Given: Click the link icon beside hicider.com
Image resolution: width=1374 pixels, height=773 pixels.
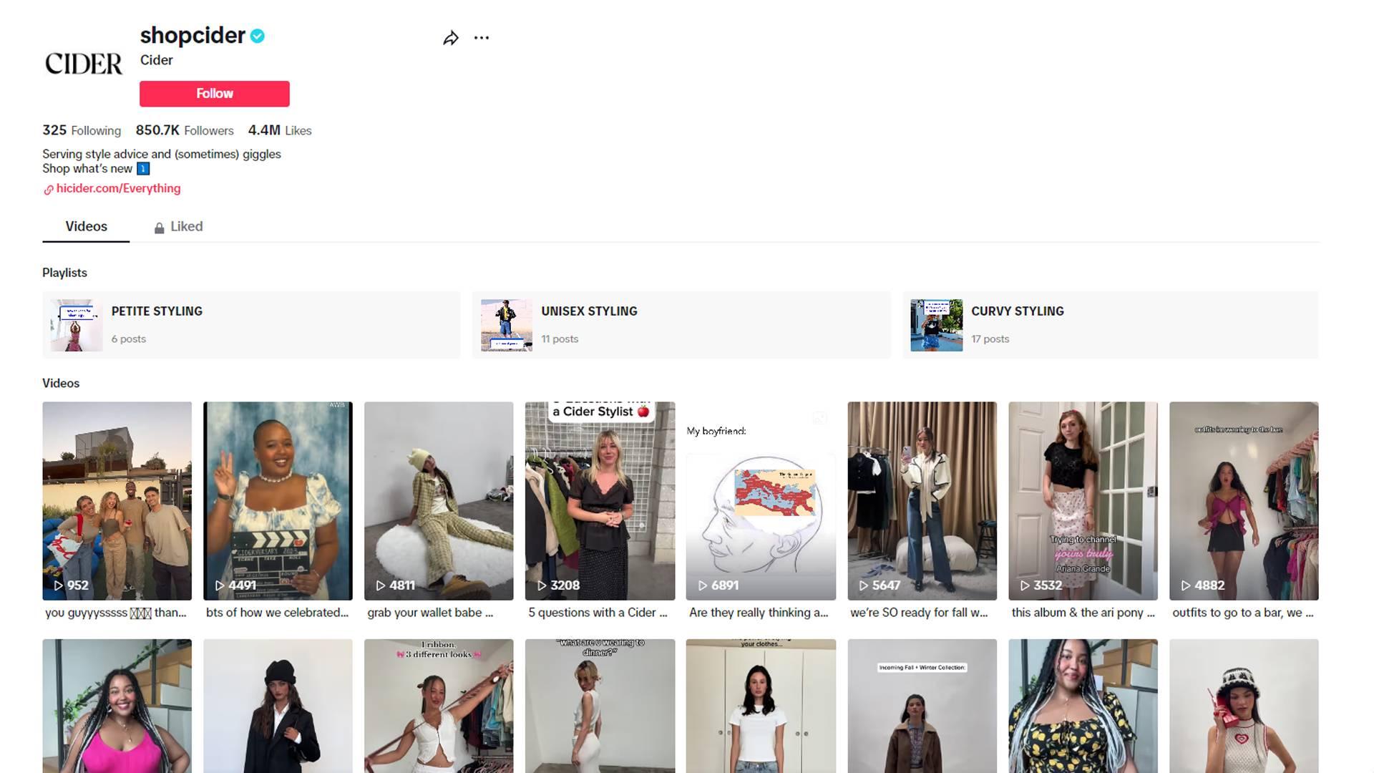Looking at the screenshot, I should pos(49,190).
